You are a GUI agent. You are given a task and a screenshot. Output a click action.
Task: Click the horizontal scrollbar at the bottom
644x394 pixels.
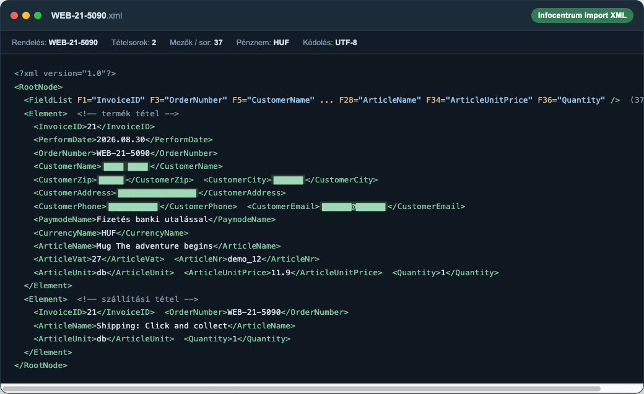pyautogui.click(x=302, y=388)
